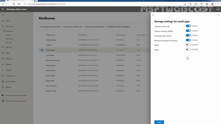Close the email apps settings panel
The height and width of the screenshot is (124, 221).
point(218,15)
